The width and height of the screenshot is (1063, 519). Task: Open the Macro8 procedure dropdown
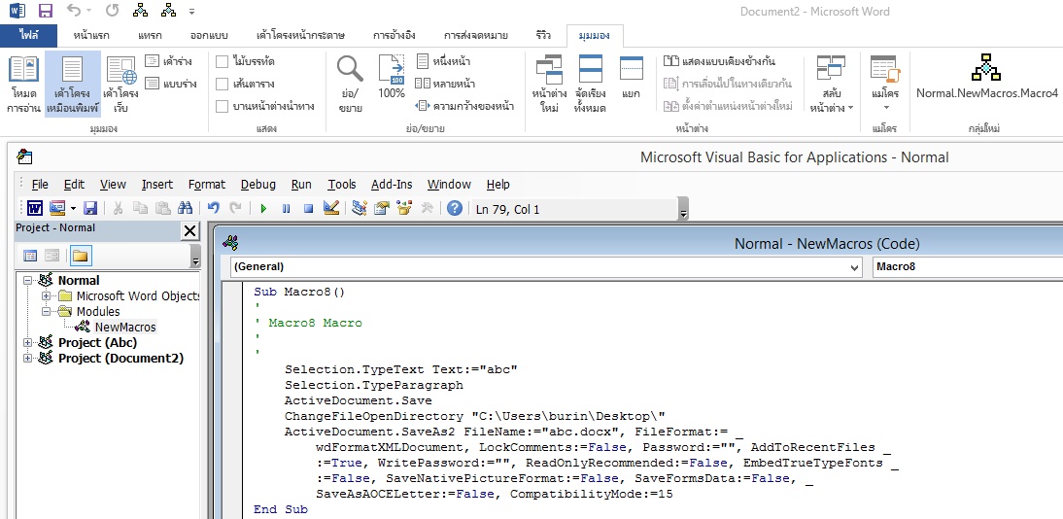[966, 267]
